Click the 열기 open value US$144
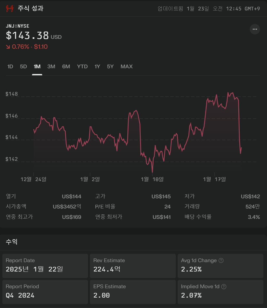 [72, 196]
